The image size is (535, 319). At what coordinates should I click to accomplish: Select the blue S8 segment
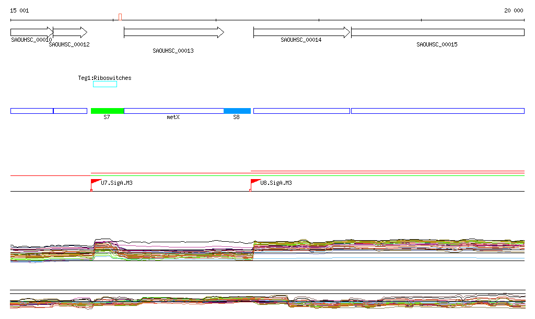point(237,111)
